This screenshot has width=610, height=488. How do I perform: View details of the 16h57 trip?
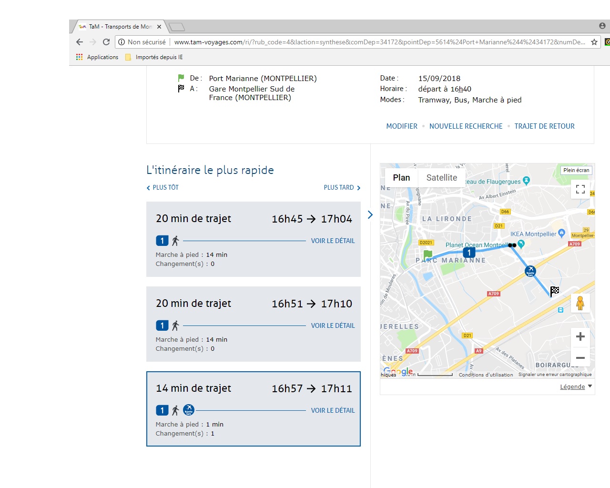[x=333, y=410]
